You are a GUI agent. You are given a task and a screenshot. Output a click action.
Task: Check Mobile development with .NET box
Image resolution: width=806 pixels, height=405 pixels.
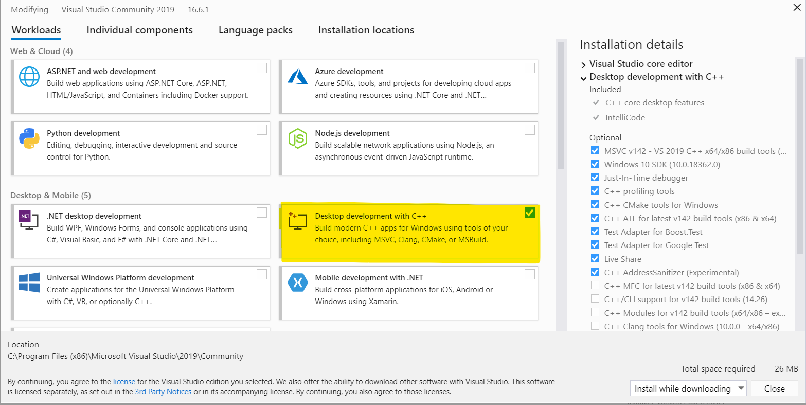[x=530, y=274]
